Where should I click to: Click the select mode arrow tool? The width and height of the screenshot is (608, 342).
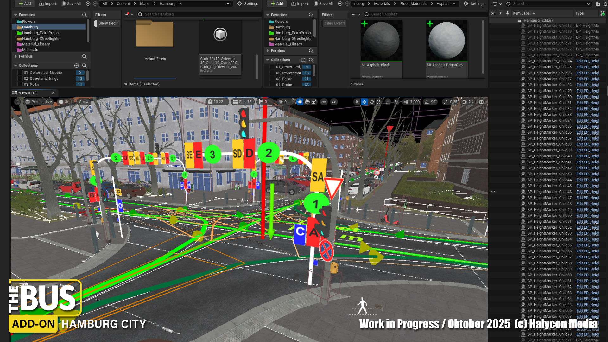357,102
